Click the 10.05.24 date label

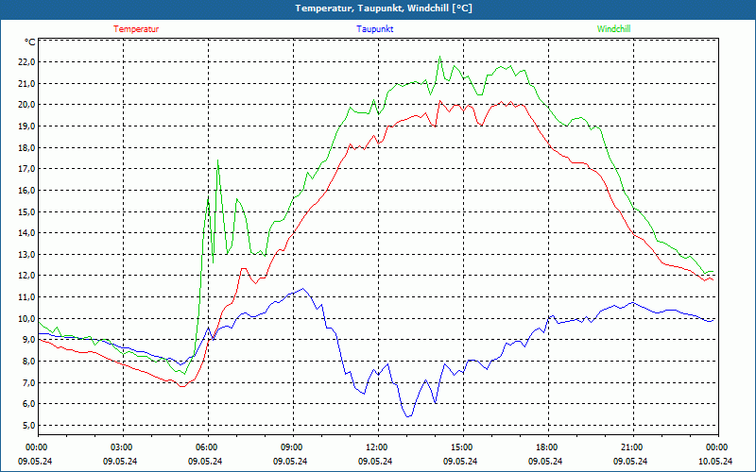coord(715,461)
